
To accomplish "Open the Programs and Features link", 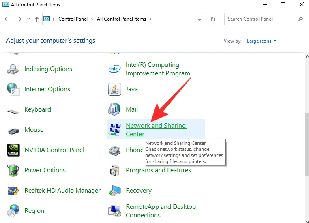I will coord(158,170).
